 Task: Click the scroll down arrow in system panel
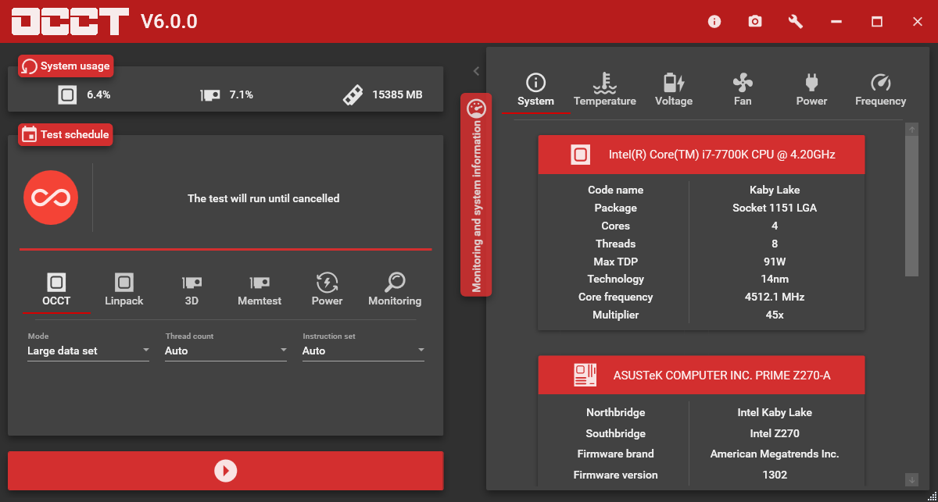click(x=911, y=479)
